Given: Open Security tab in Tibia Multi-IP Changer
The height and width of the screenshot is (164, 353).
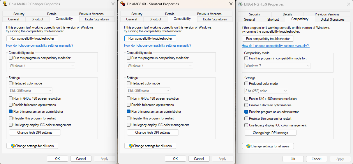Looking at the screenshot, I should coord(19,14).
